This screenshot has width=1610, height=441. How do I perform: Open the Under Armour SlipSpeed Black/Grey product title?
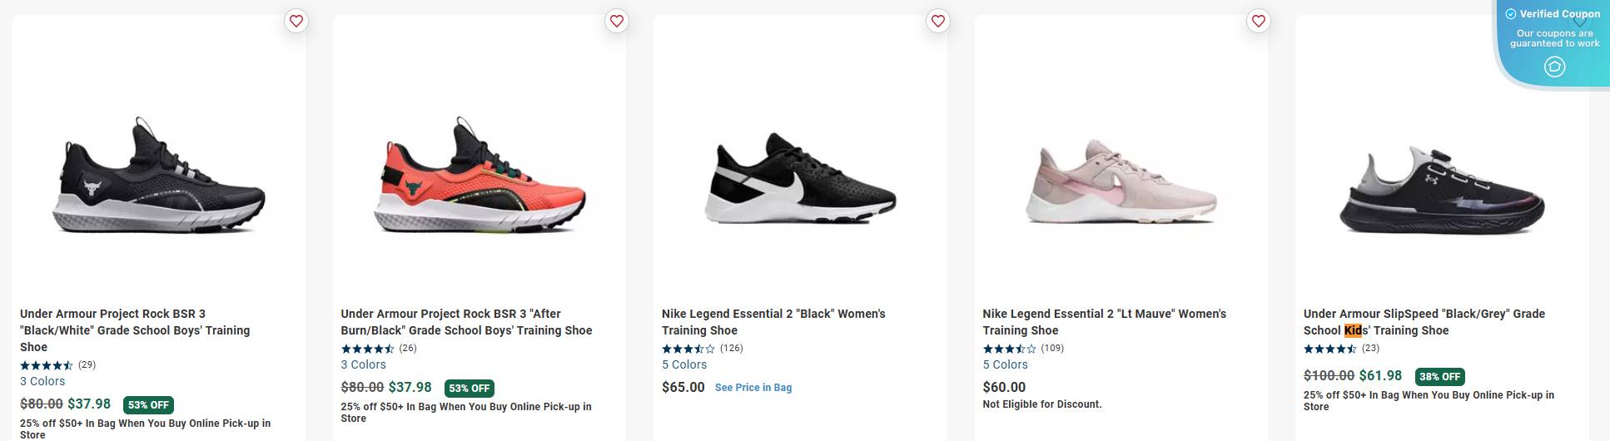(1424, 322)
